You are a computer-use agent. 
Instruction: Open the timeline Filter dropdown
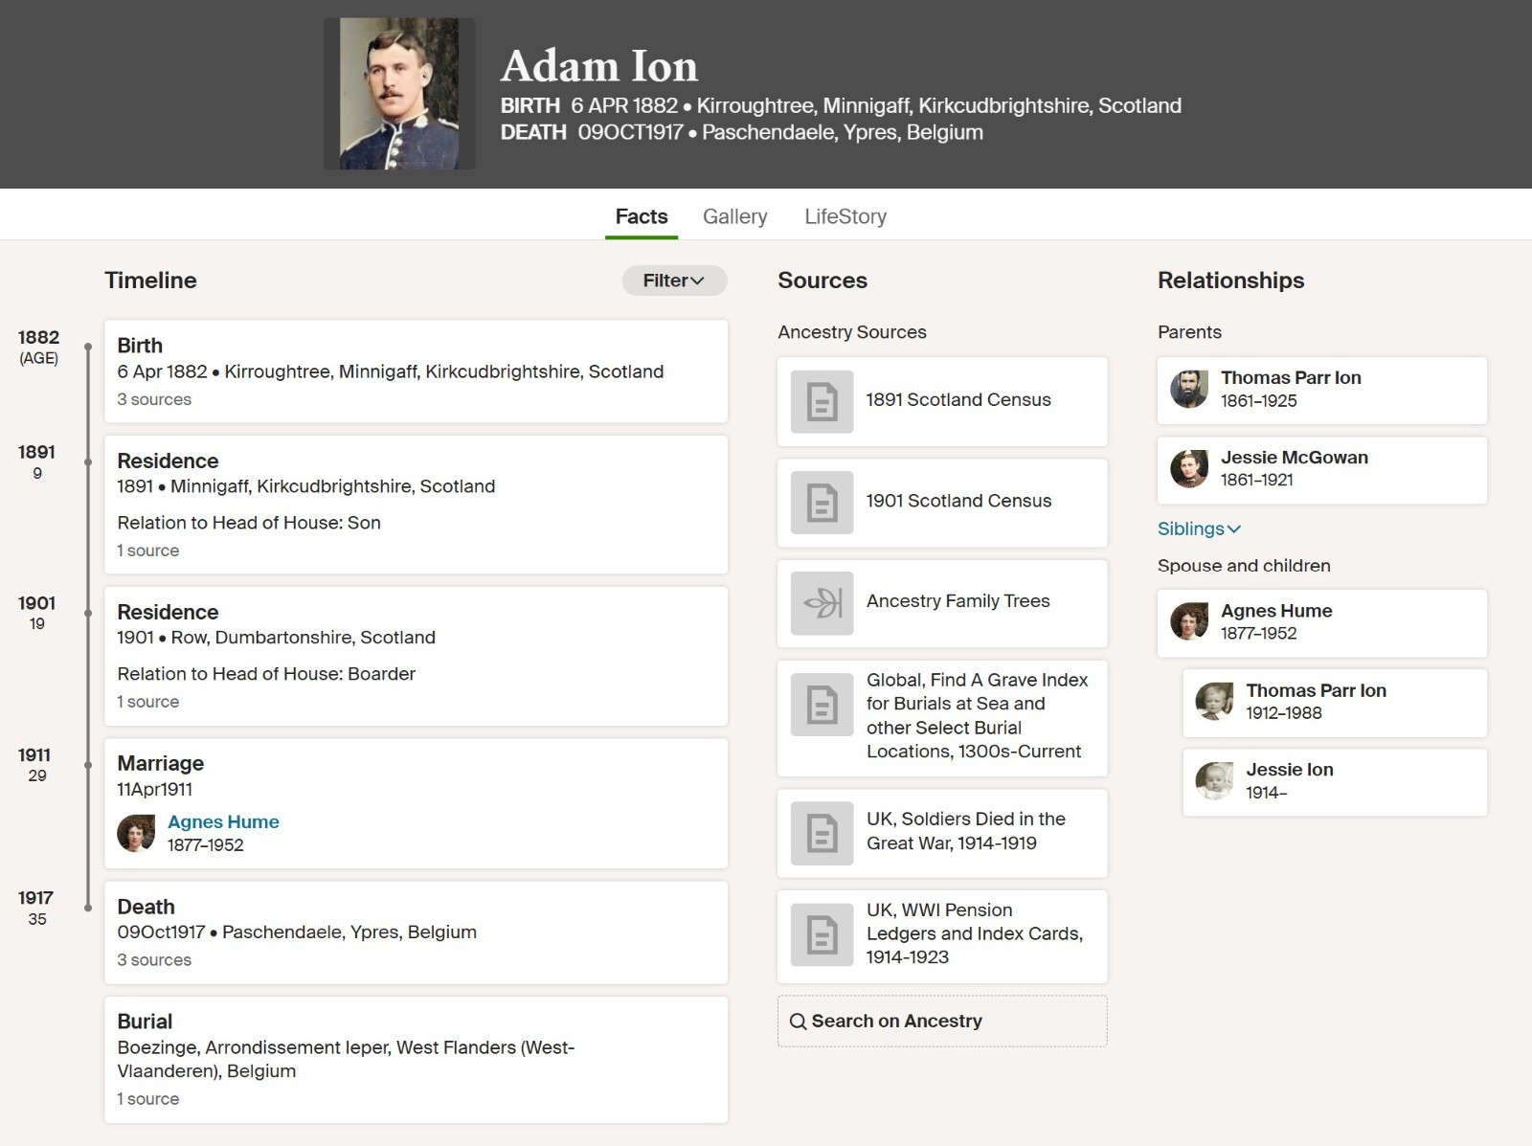tap(673, 281)
